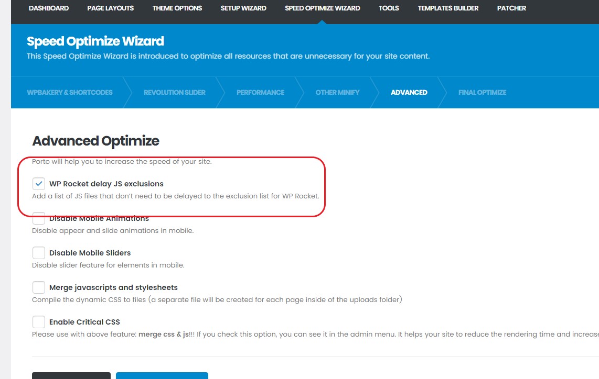Go to the Patcher page

[x=511, y=8]
